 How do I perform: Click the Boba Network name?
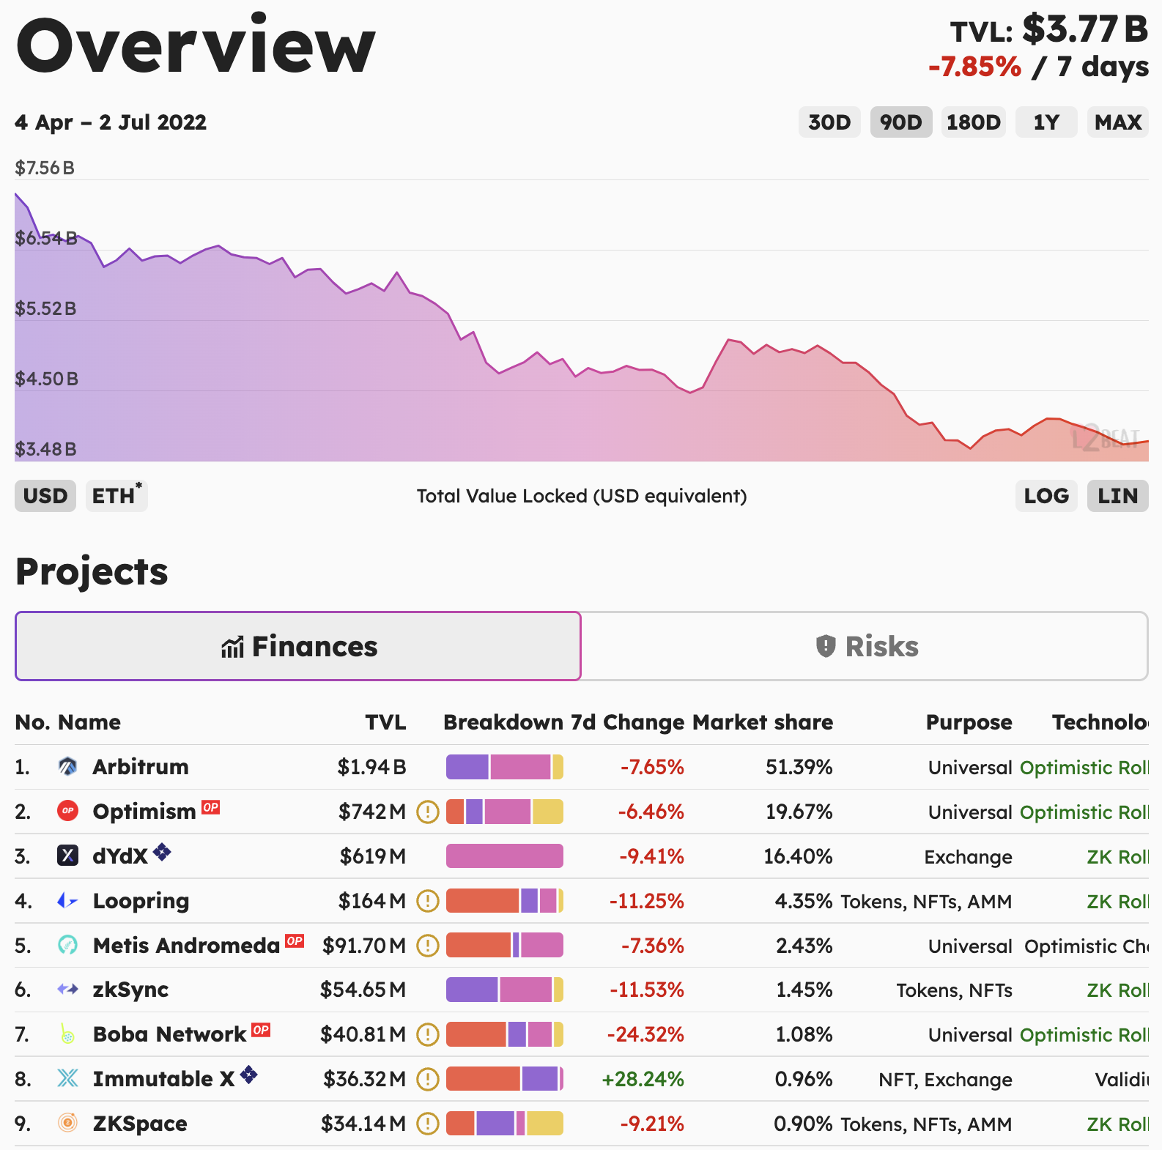[x=170, y=1034]
